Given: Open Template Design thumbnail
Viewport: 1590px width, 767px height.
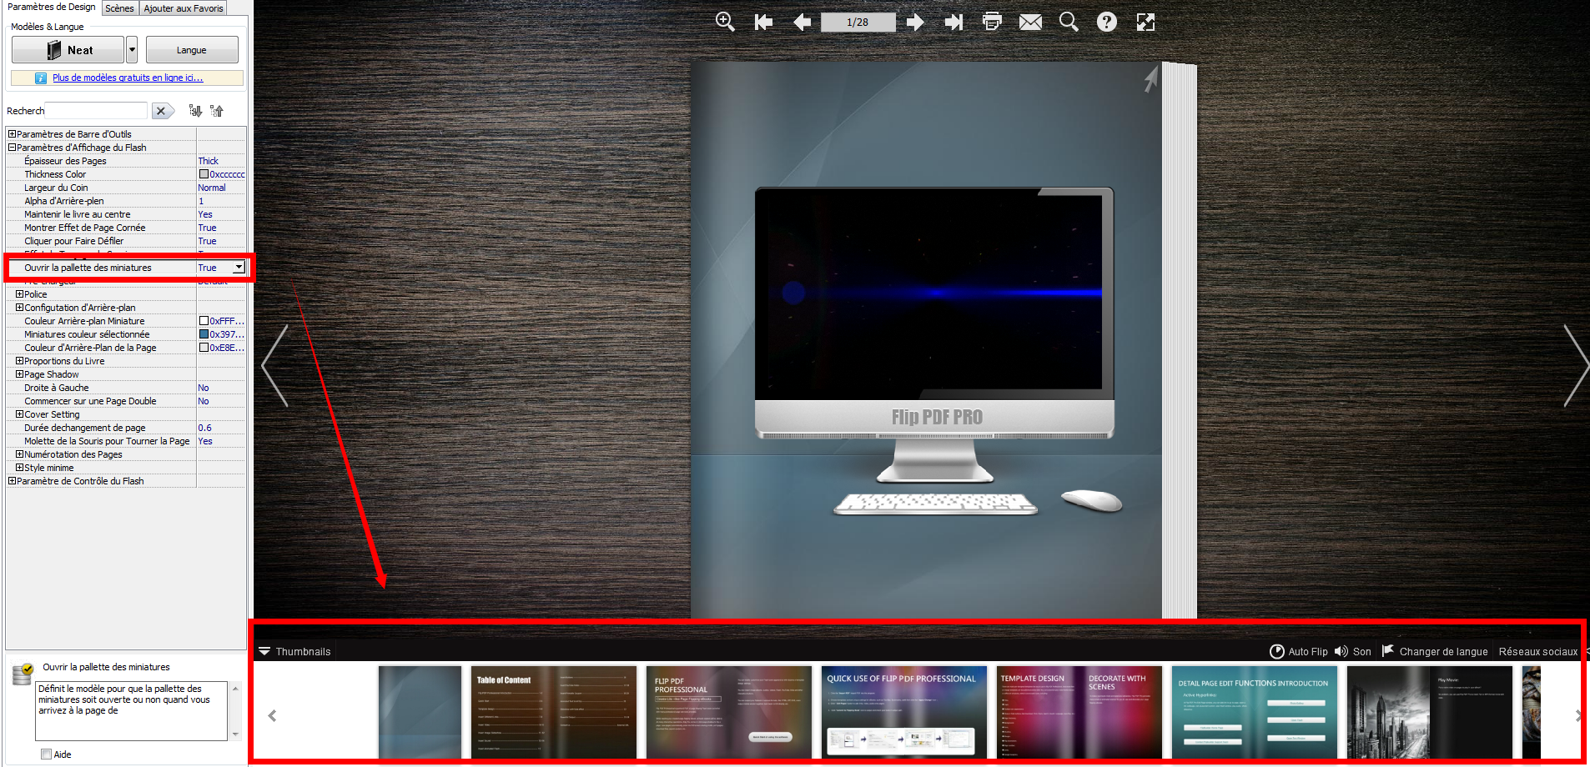Looking at the screenshot, I should pyautogui.click(x=1079, y=712).
